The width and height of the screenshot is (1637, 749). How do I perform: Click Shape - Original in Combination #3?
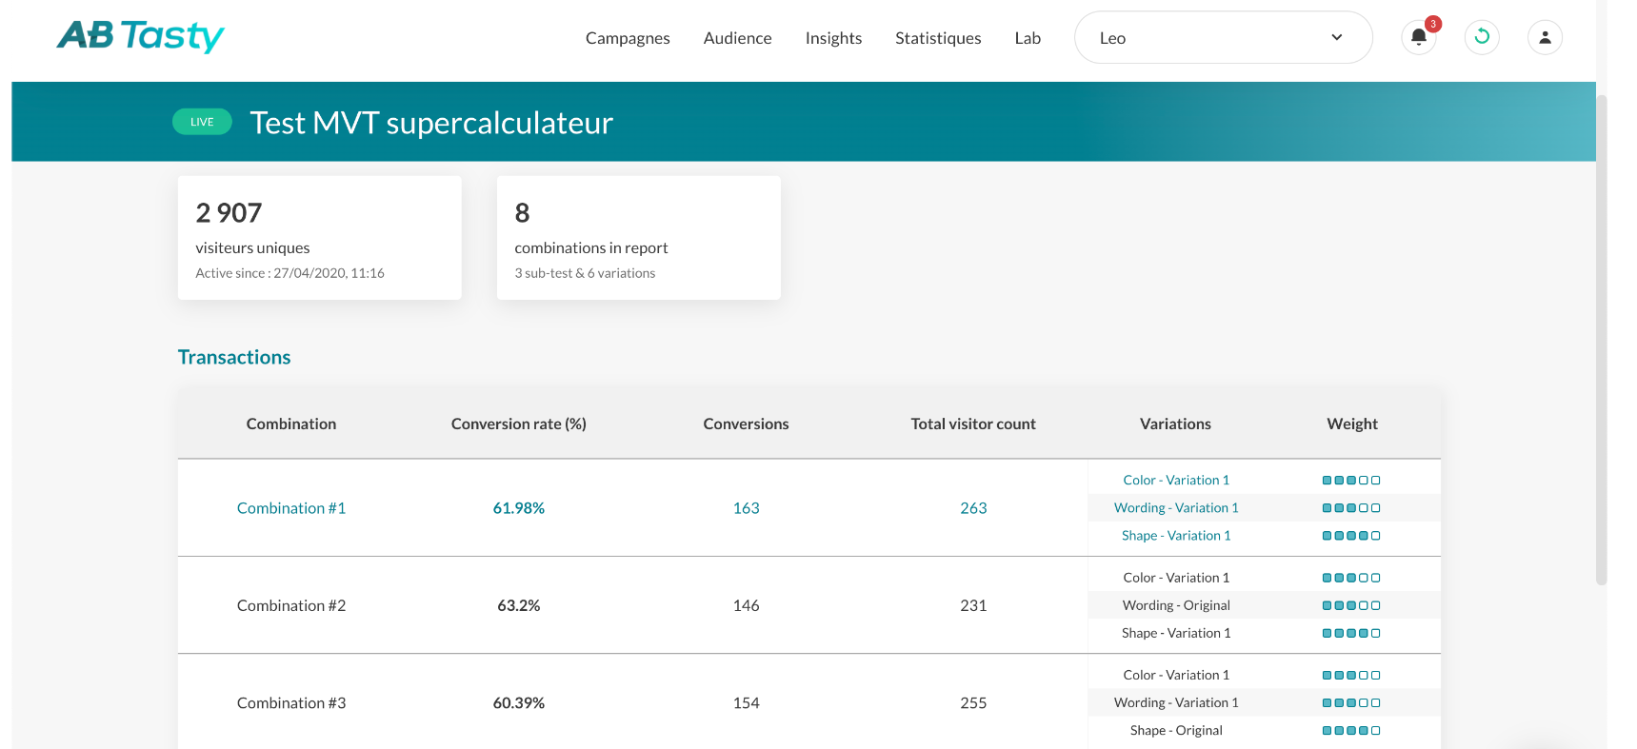click(x=1176, y=731)
